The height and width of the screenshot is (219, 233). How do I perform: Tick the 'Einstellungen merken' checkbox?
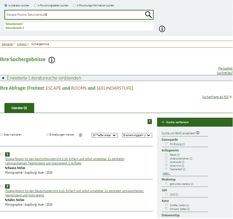point(47,135)
